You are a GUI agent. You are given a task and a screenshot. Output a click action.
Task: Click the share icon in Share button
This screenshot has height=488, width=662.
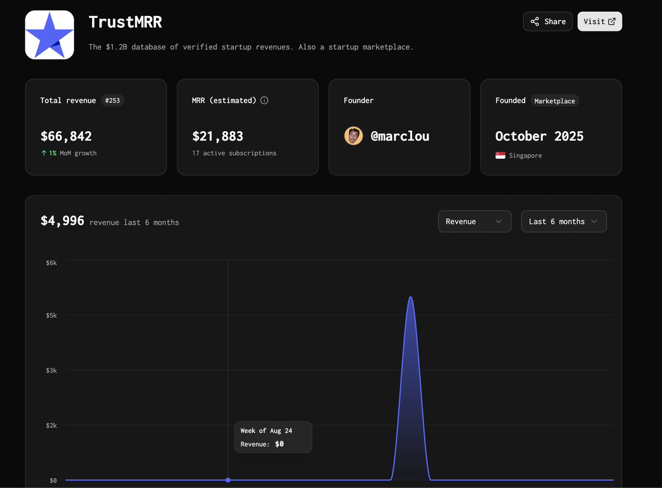535,22
